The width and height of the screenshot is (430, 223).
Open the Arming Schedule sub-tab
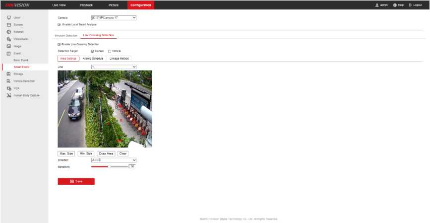tap(93, 59)
